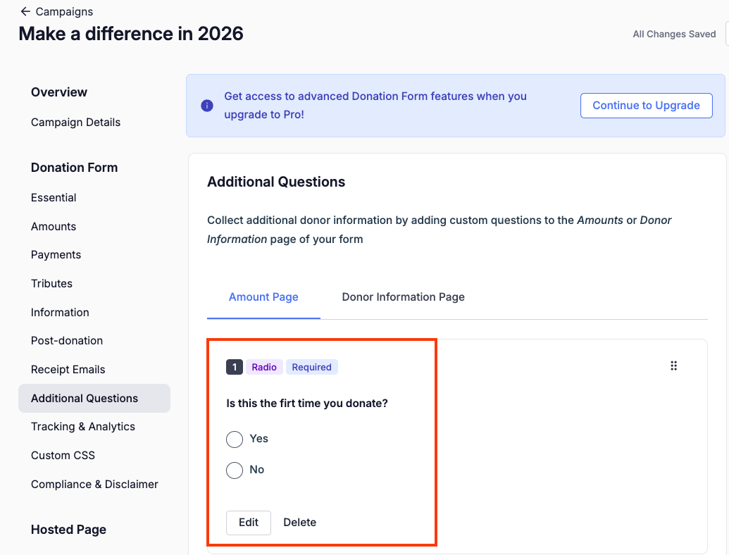The image size is (729, 555).
Task: Select the Amount Page tab
Action: click(263, 297)
